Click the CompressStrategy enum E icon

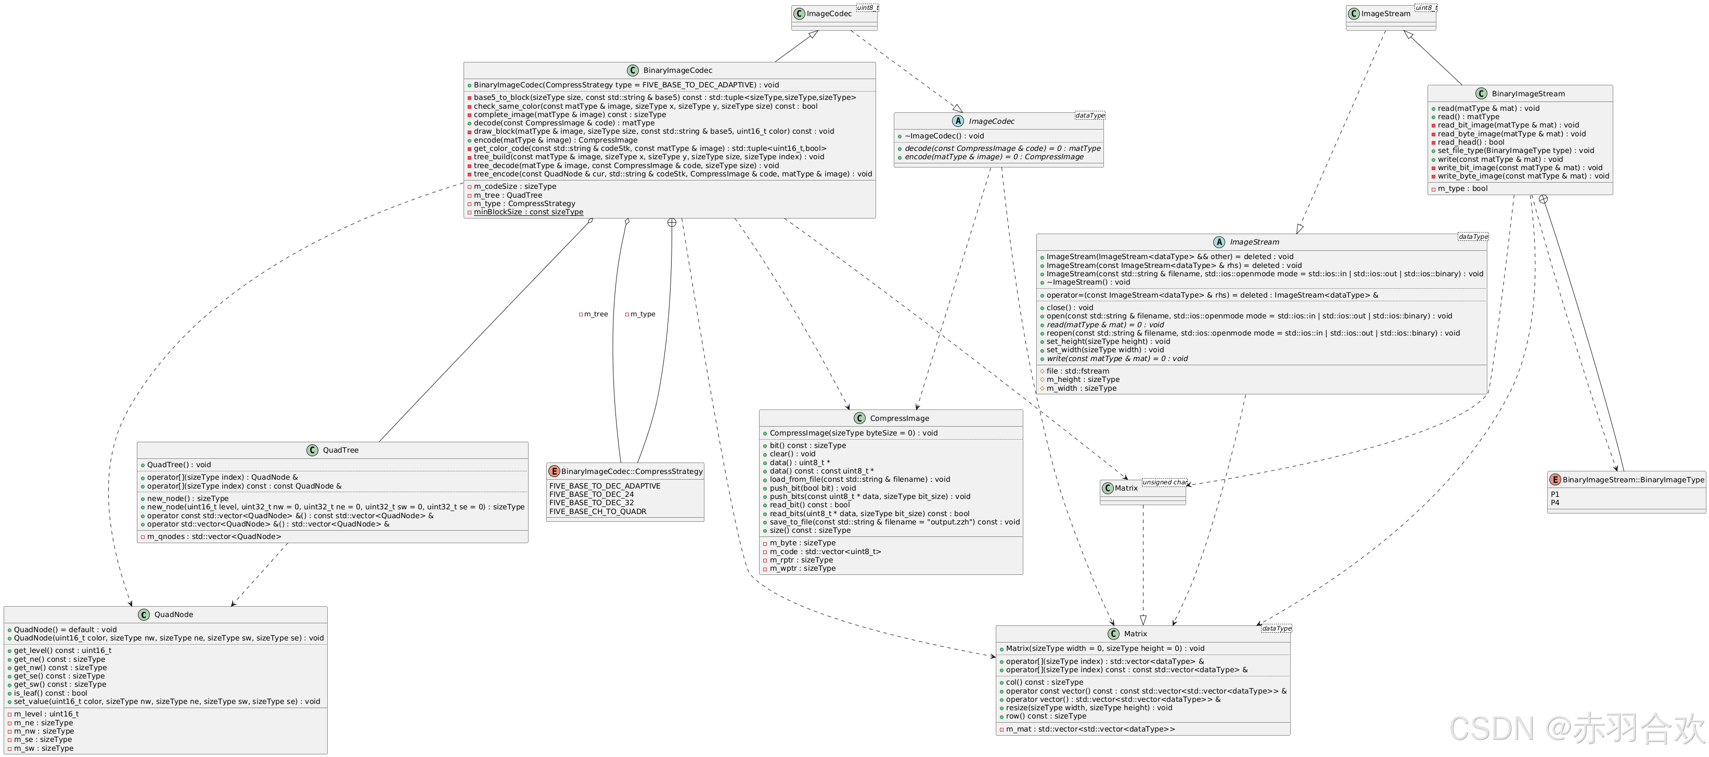tap(554, 471)
